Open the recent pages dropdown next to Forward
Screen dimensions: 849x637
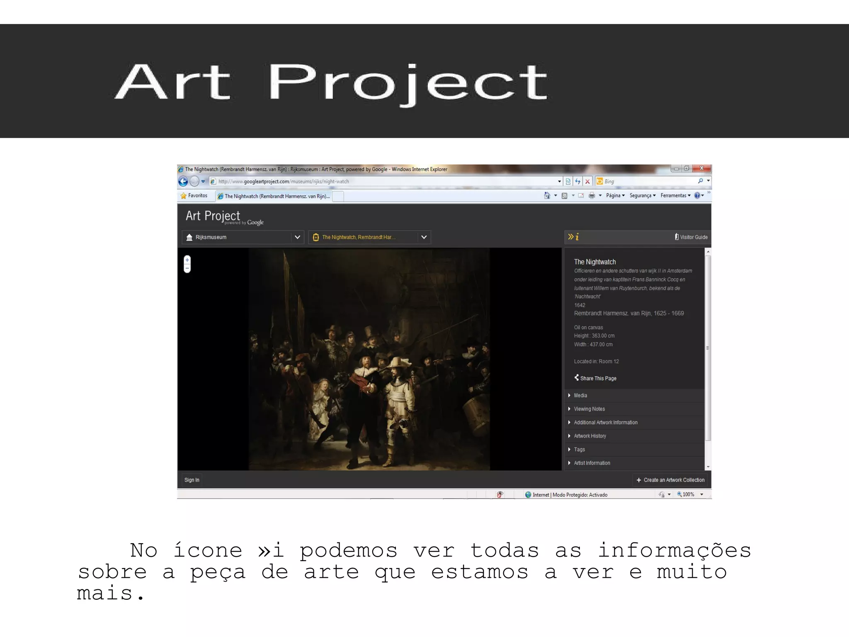[x=203, y=181]
